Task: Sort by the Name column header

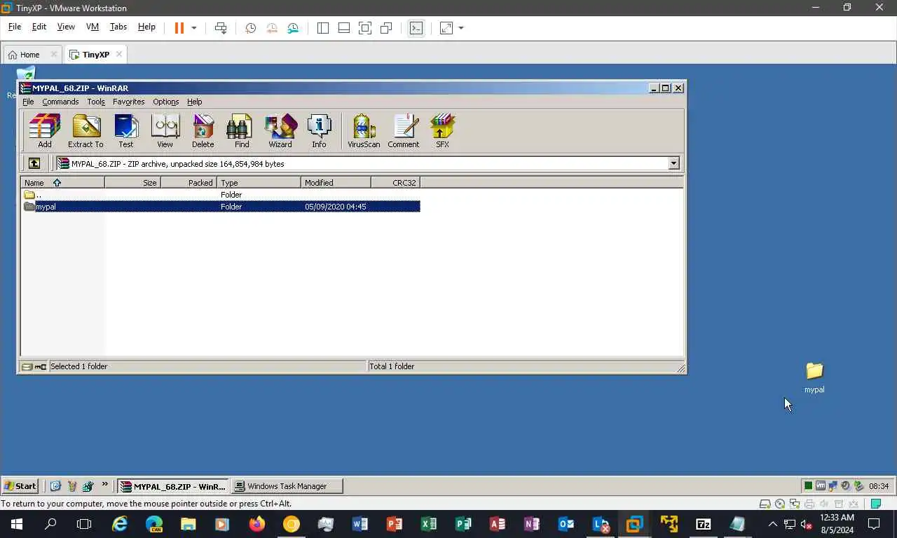Action: click(63, 182)
